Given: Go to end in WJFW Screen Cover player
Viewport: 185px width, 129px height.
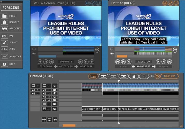Looking at the screenshot, I should click(x=92, y=62).
